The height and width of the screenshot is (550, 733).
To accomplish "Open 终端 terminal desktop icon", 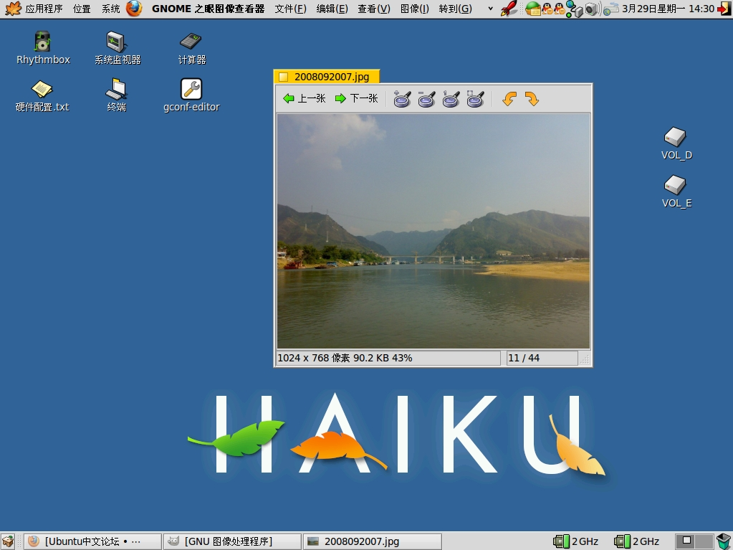I will tap(116, 95).
